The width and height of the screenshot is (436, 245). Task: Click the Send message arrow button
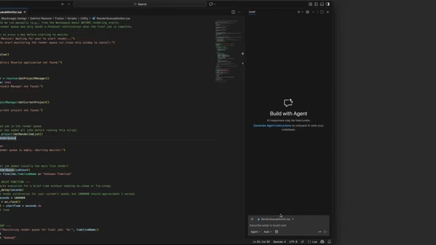(x=326, y=231)
